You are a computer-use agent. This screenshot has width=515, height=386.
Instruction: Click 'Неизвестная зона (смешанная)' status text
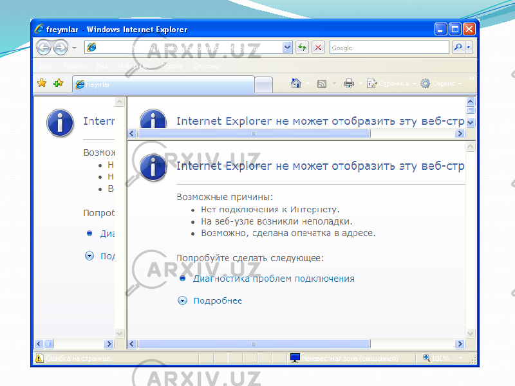350,358
